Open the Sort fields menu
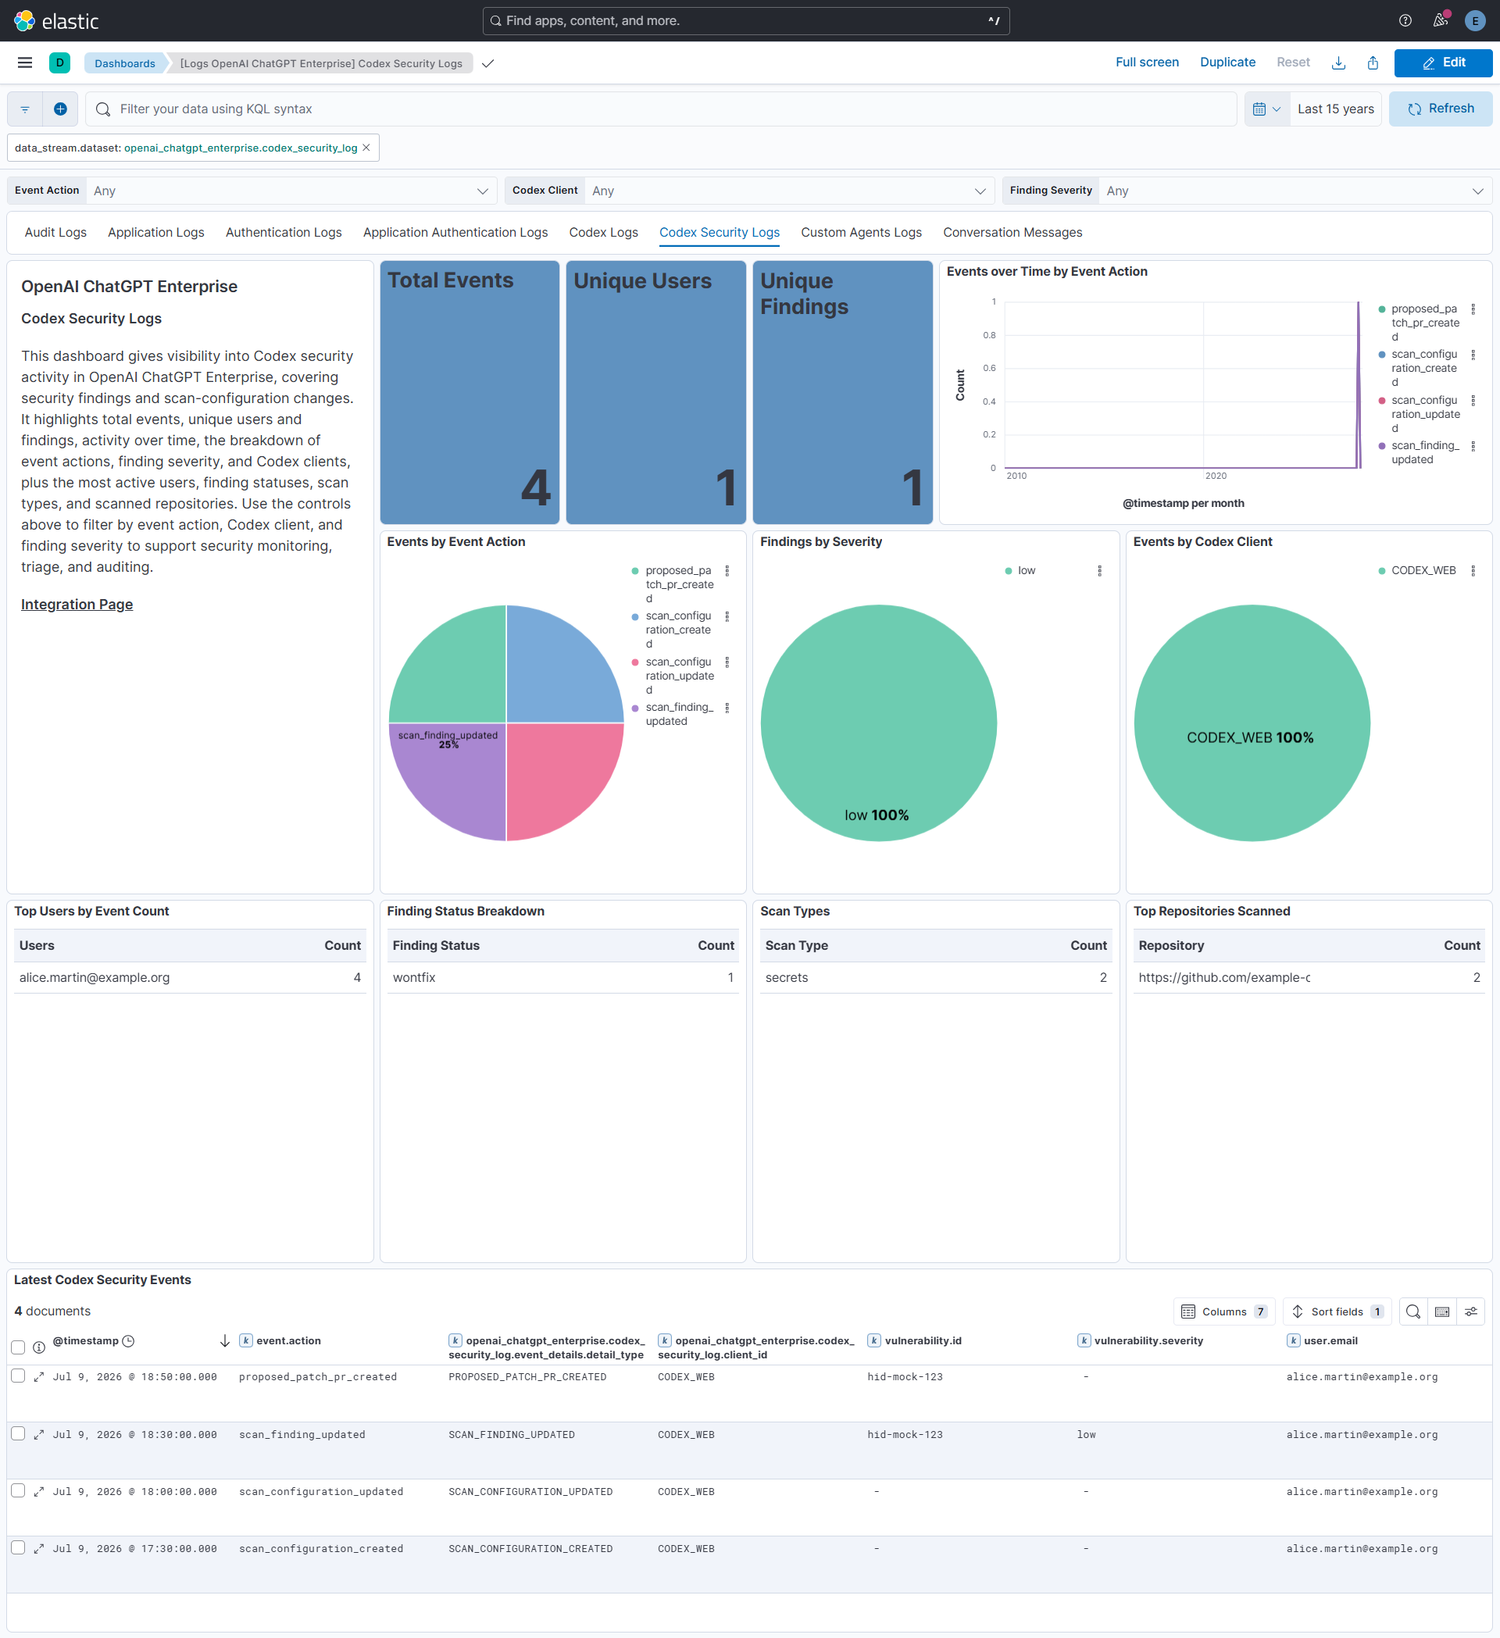The height and width of the screenshot is (1638, 1500). point(1337,1311)
